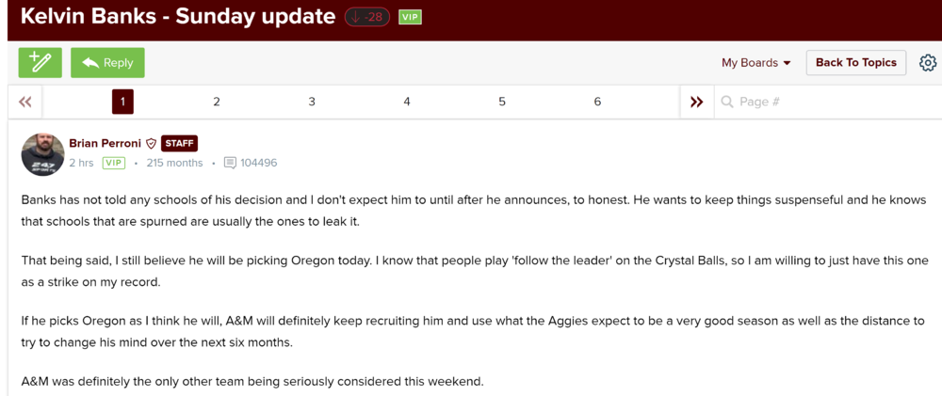The height and width of the screenshot is (396, 942).
Task: Click the green VIP badge in title
Action: coord(410,17)
